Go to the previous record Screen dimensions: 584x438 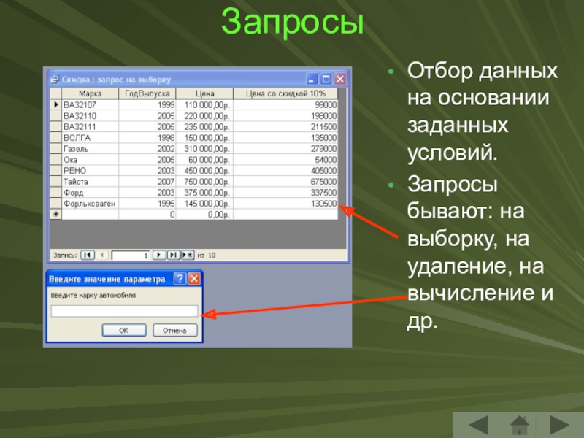click(x=102, y=255)
